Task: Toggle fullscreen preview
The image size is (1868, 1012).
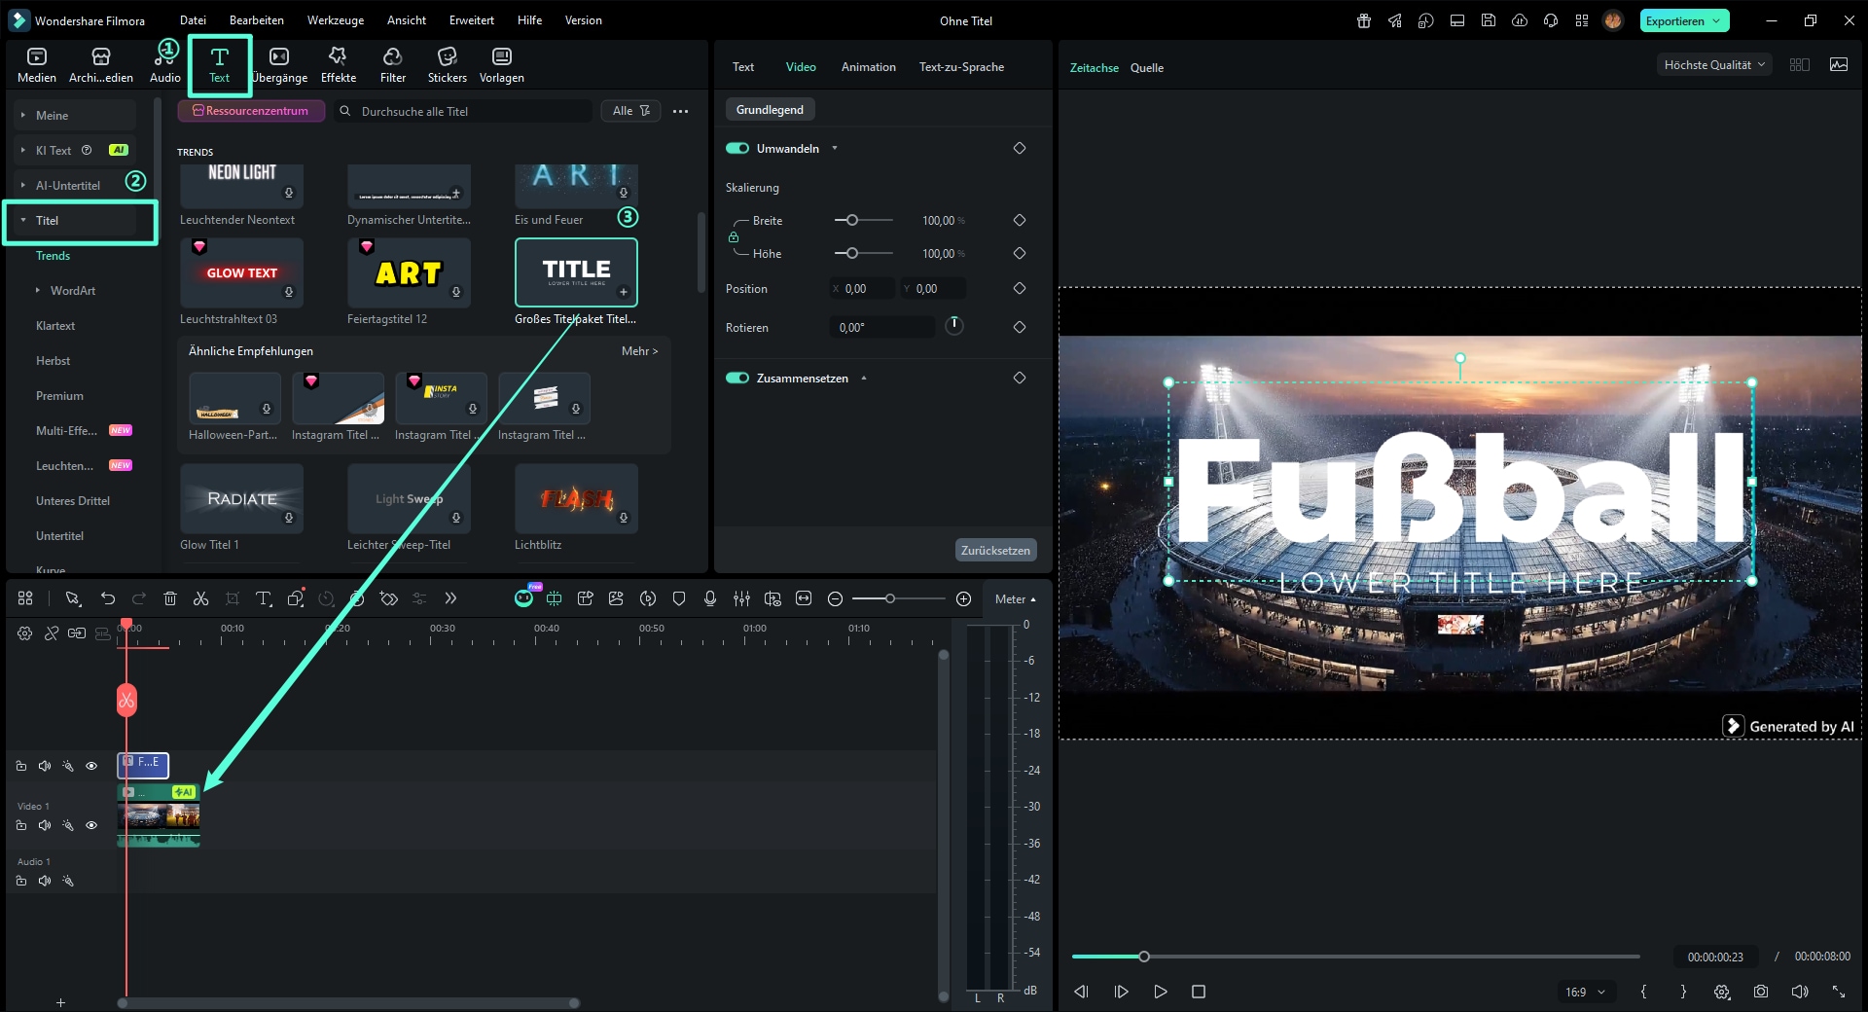Action: click(x=1839, y=992)
